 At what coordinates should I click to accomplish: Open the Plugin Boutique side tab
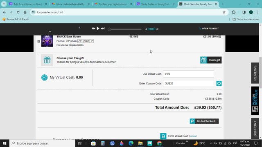point(255,101)
